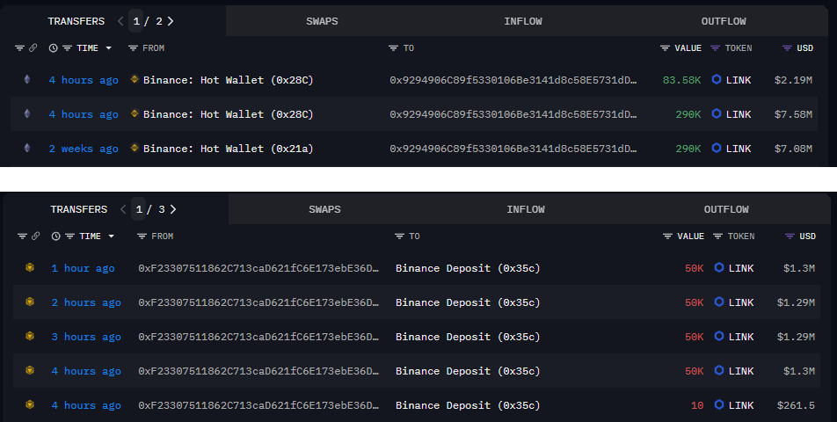Click LINK token name in 2 hours ago row
This screenshot has width=837, height=422.
tap(741, 302)
